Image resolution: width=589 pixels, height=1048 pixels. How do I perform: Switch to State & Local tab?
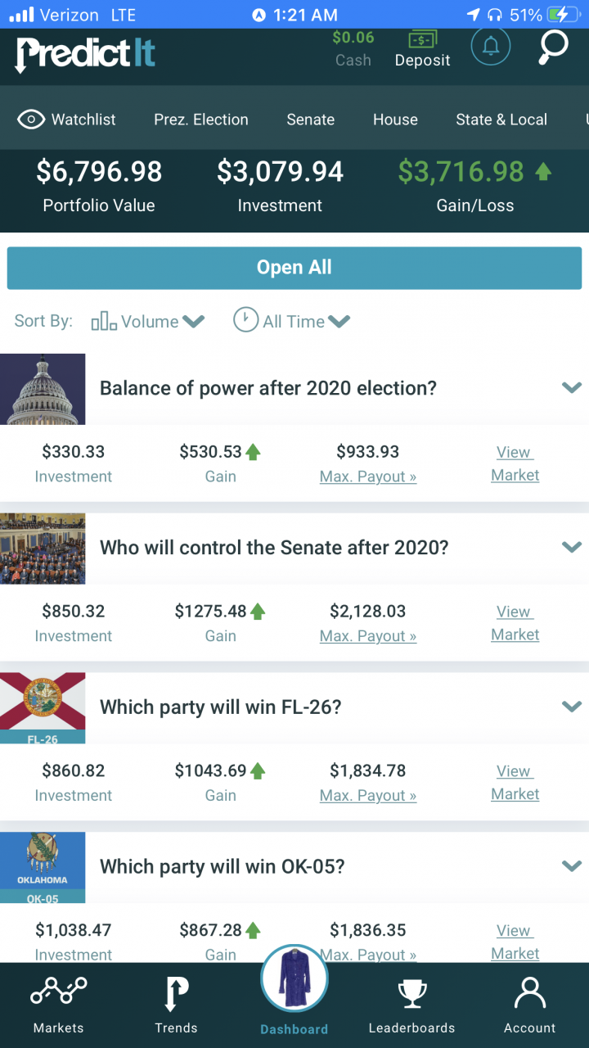click(x=501, y=120)
